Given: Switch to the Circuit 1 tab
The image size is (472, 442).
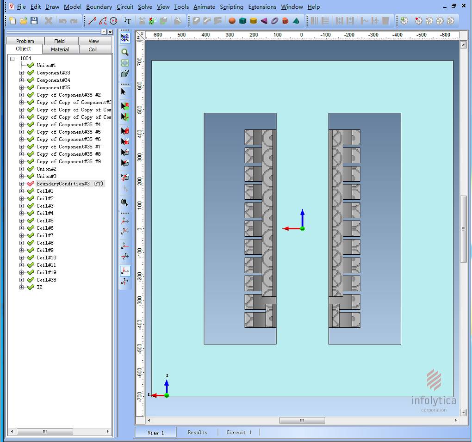Looking at the screenshot, I should click(239, 432).
